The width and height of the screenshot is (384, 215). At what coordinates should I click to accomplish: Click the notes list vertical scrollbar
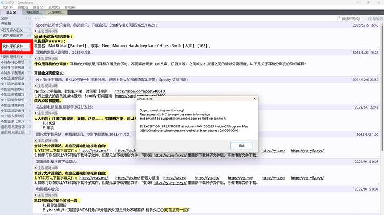coord(382,117)
